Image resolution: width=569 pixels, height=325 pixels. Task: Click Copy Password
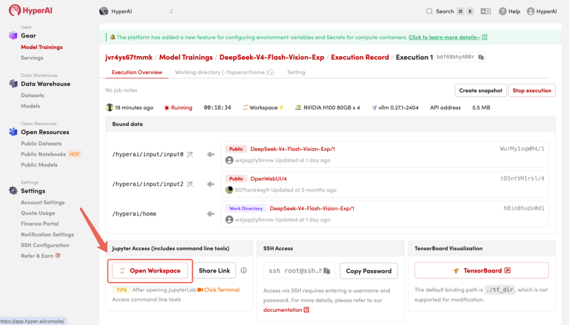[x=369, y=271]
